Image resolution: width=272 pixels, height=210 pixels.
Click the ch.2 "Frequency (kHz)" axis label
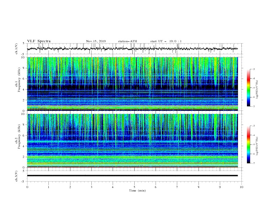click(19, 136)
